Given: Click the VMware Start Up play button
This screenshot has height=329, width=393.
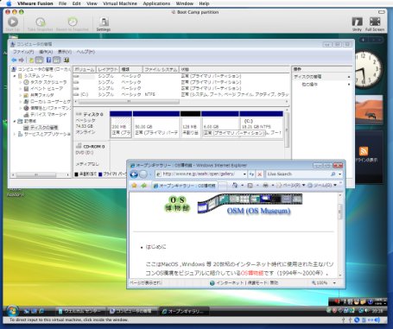Looking at the screenshot, I should [13, 22].
